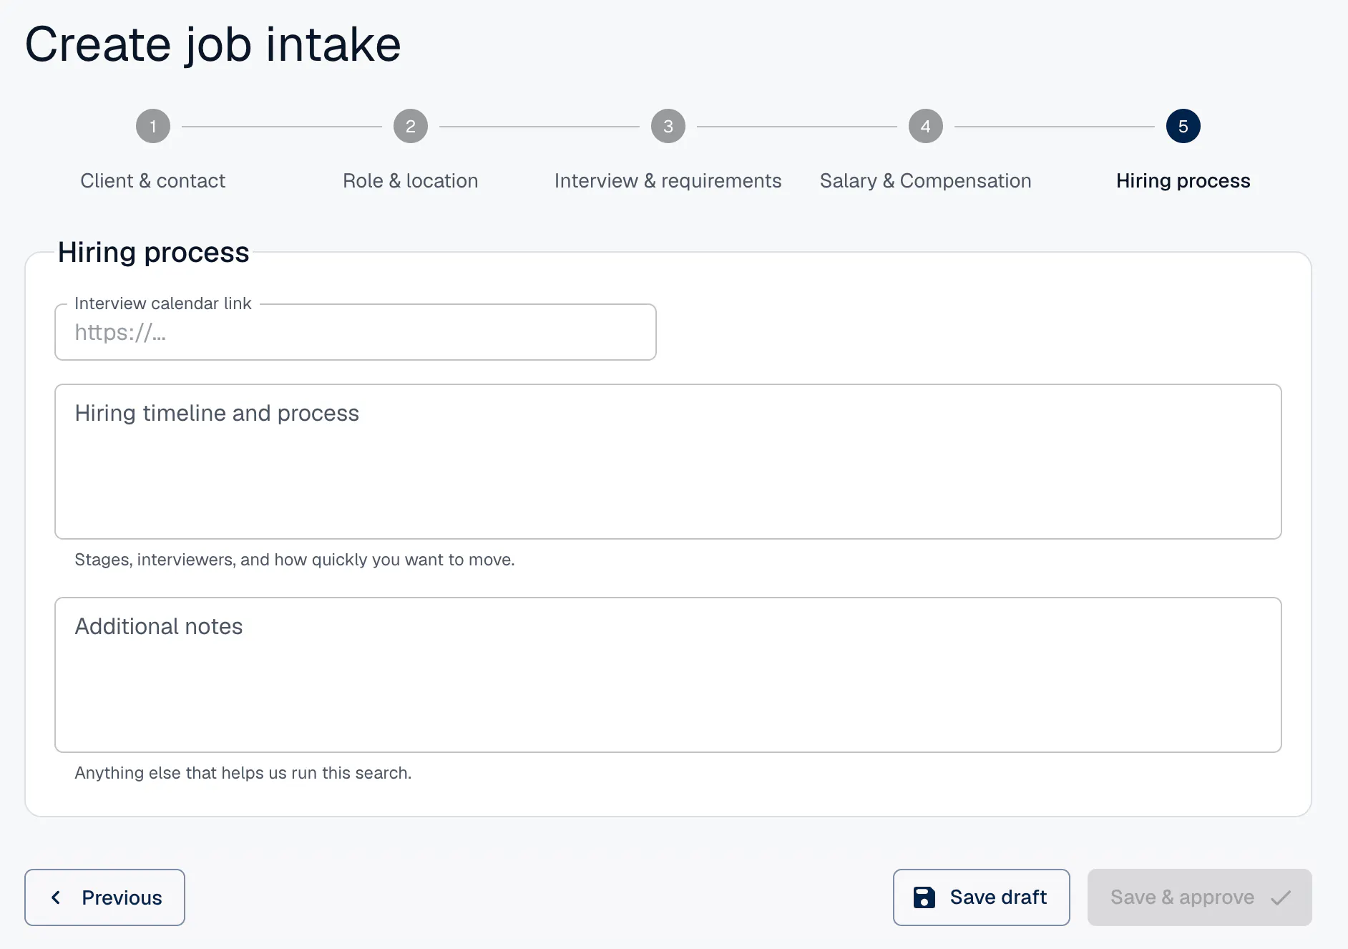Click the left chevron icon on Previous
The image size is (1348, 949).
[x=56, y=897]
